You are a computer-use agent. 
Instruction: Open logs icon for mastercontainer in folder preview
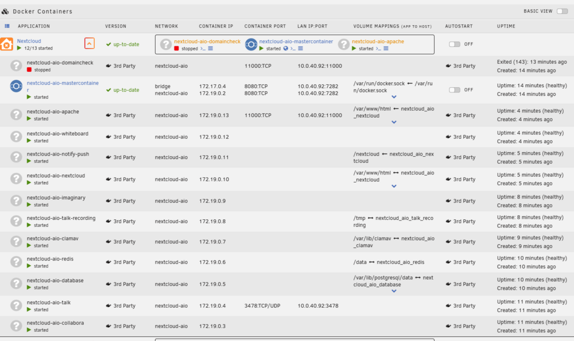[301, 49]
